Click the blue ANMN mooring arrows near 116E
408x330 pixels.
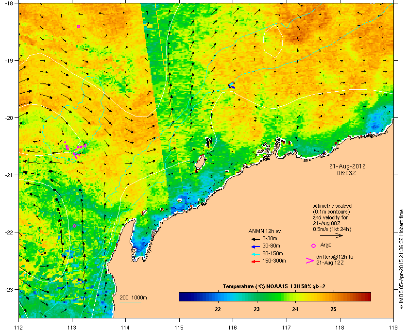[231, 85]
